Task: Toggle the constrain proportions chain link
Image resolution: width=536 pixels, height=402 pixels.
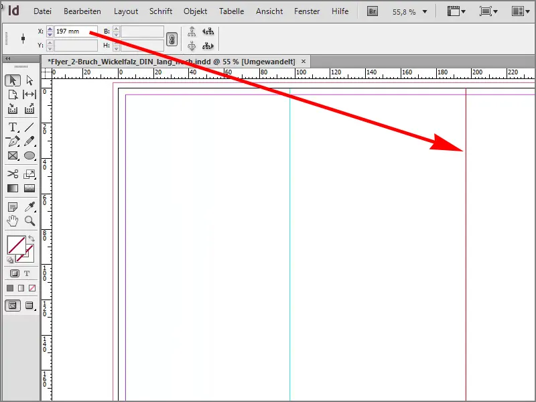Action: pos(172,40)
